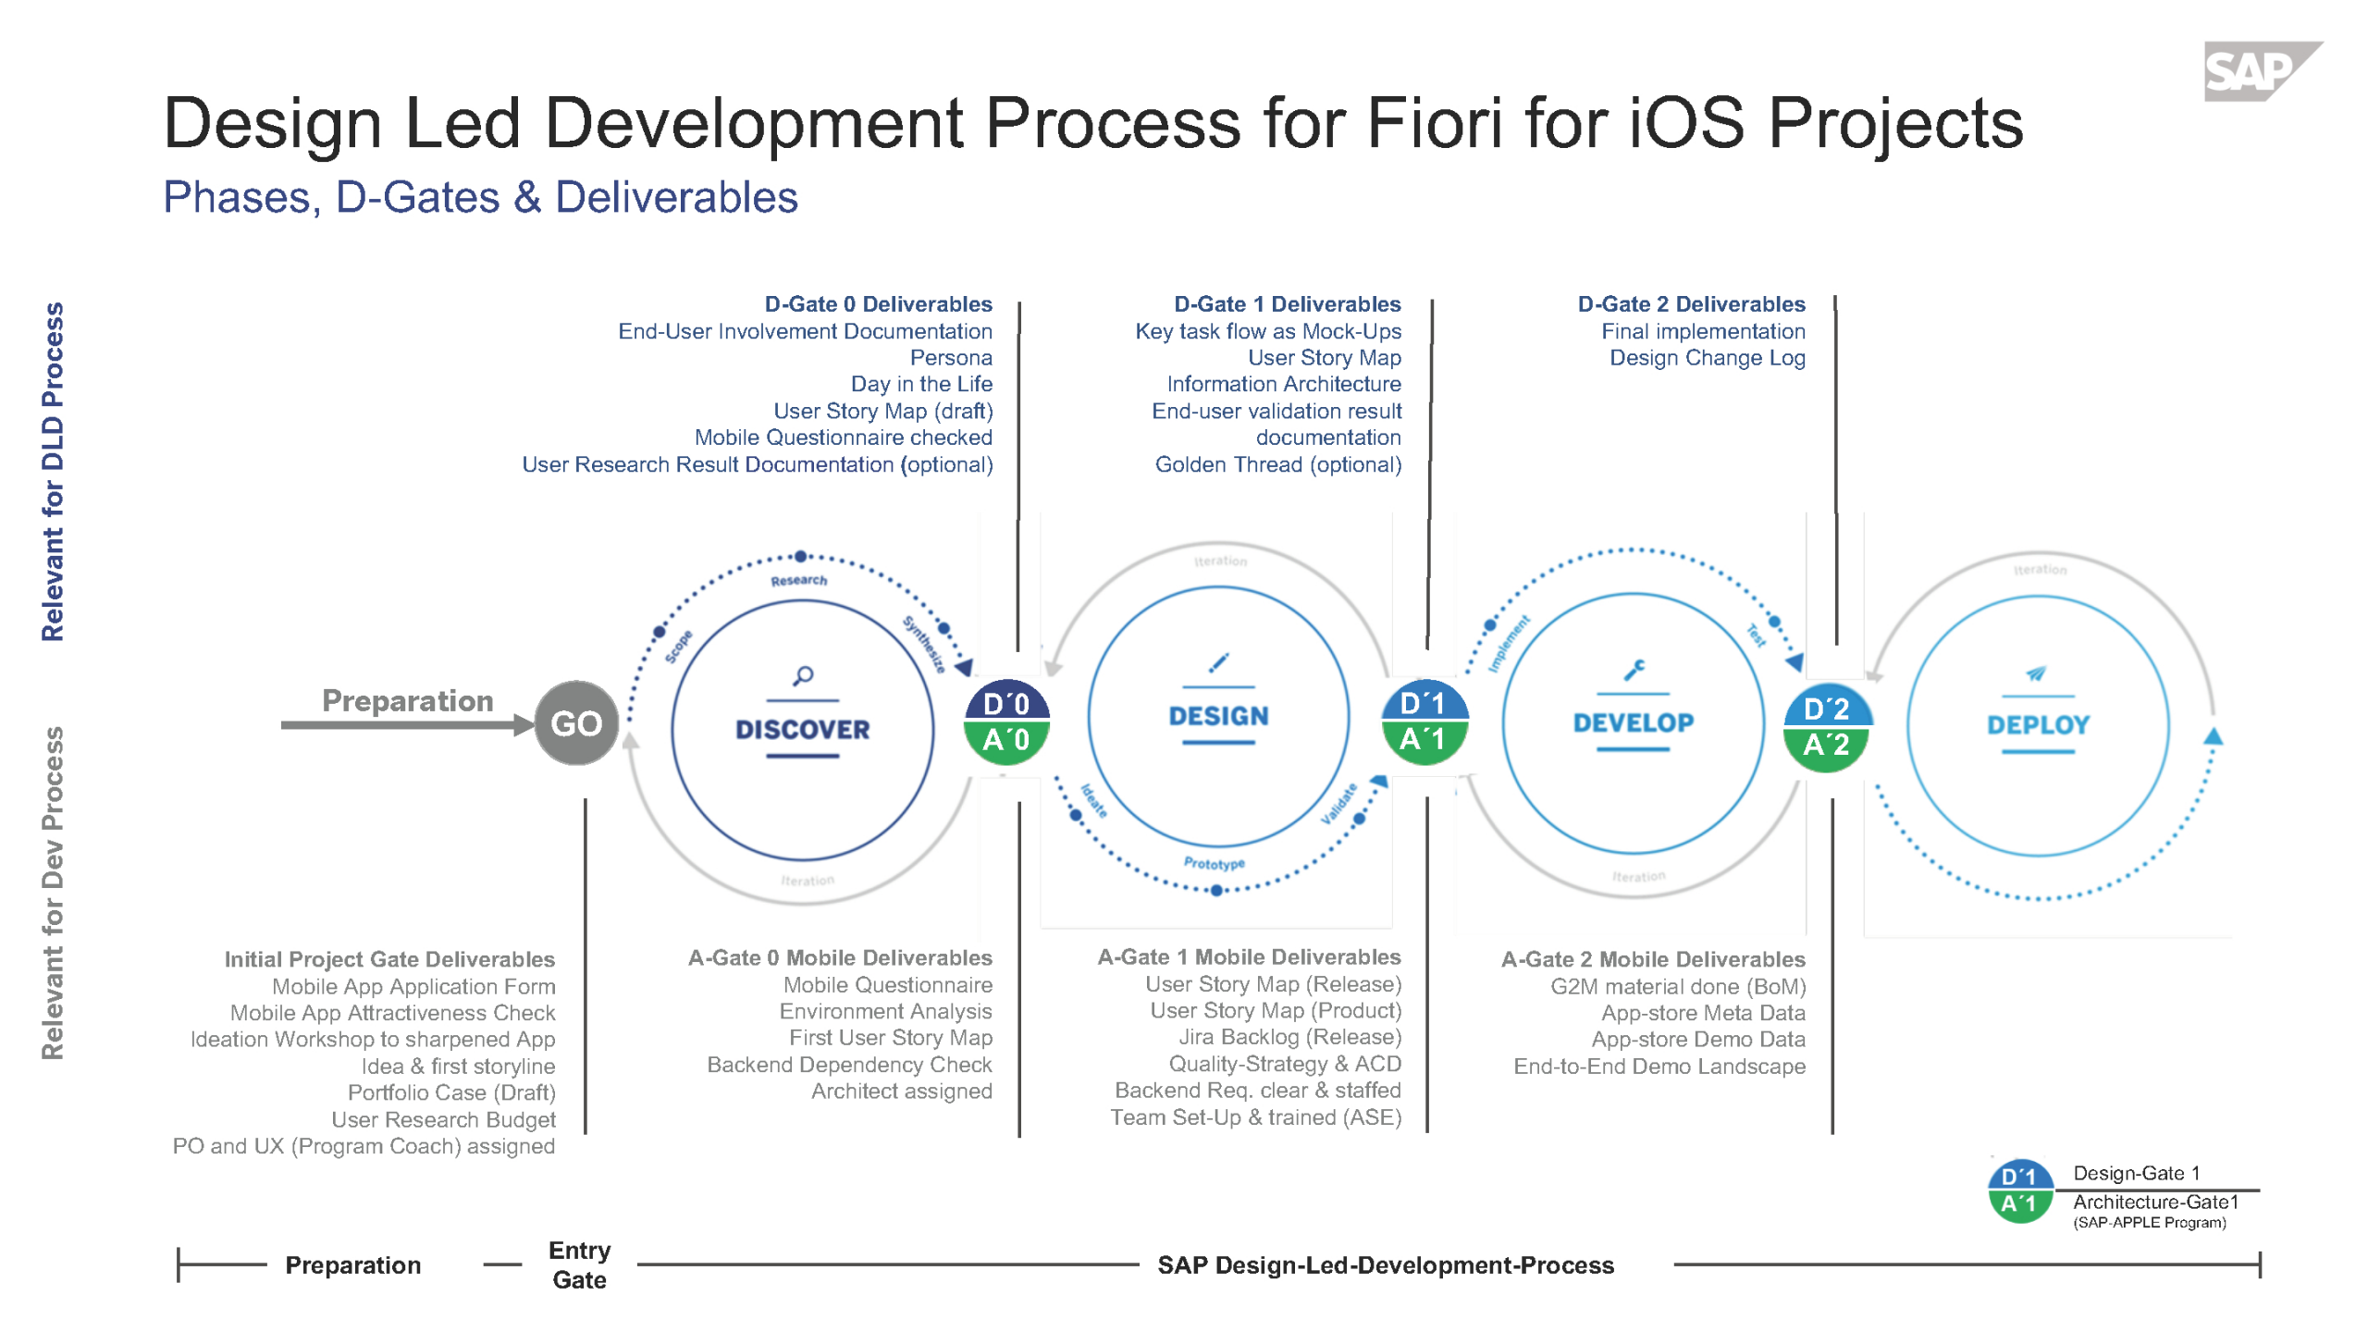Click the subtitle Phases, D-Gates & Deliverables
2368x1332 pixels.
[480, 197]
